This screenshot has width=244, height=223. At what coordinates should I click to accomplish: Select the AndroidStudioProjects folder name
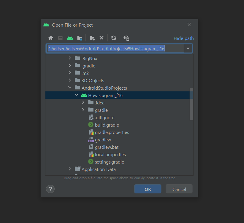pyautogui.click(x=104, y=88)
